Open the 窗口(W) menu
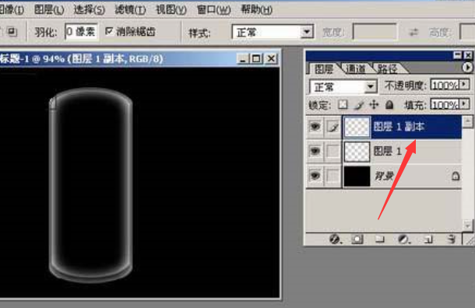 click(213, 9)
